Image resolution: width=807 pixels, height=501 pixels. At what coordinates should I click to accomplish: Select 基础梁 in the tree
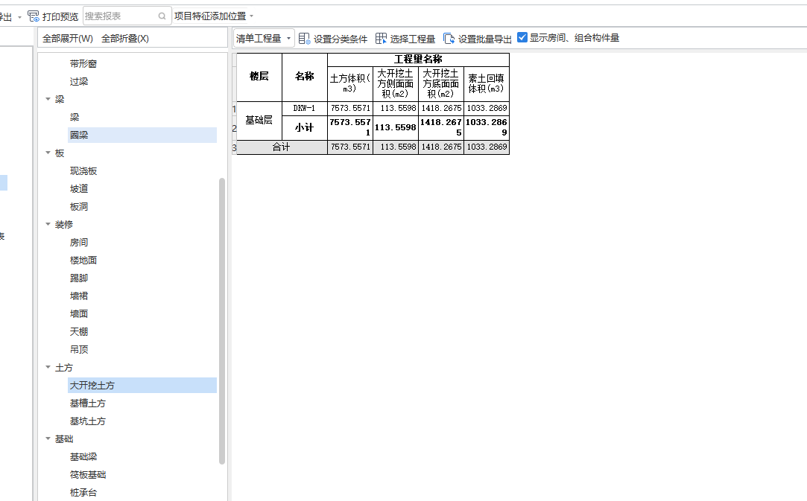pyautogui.click(x=83, y=457)
